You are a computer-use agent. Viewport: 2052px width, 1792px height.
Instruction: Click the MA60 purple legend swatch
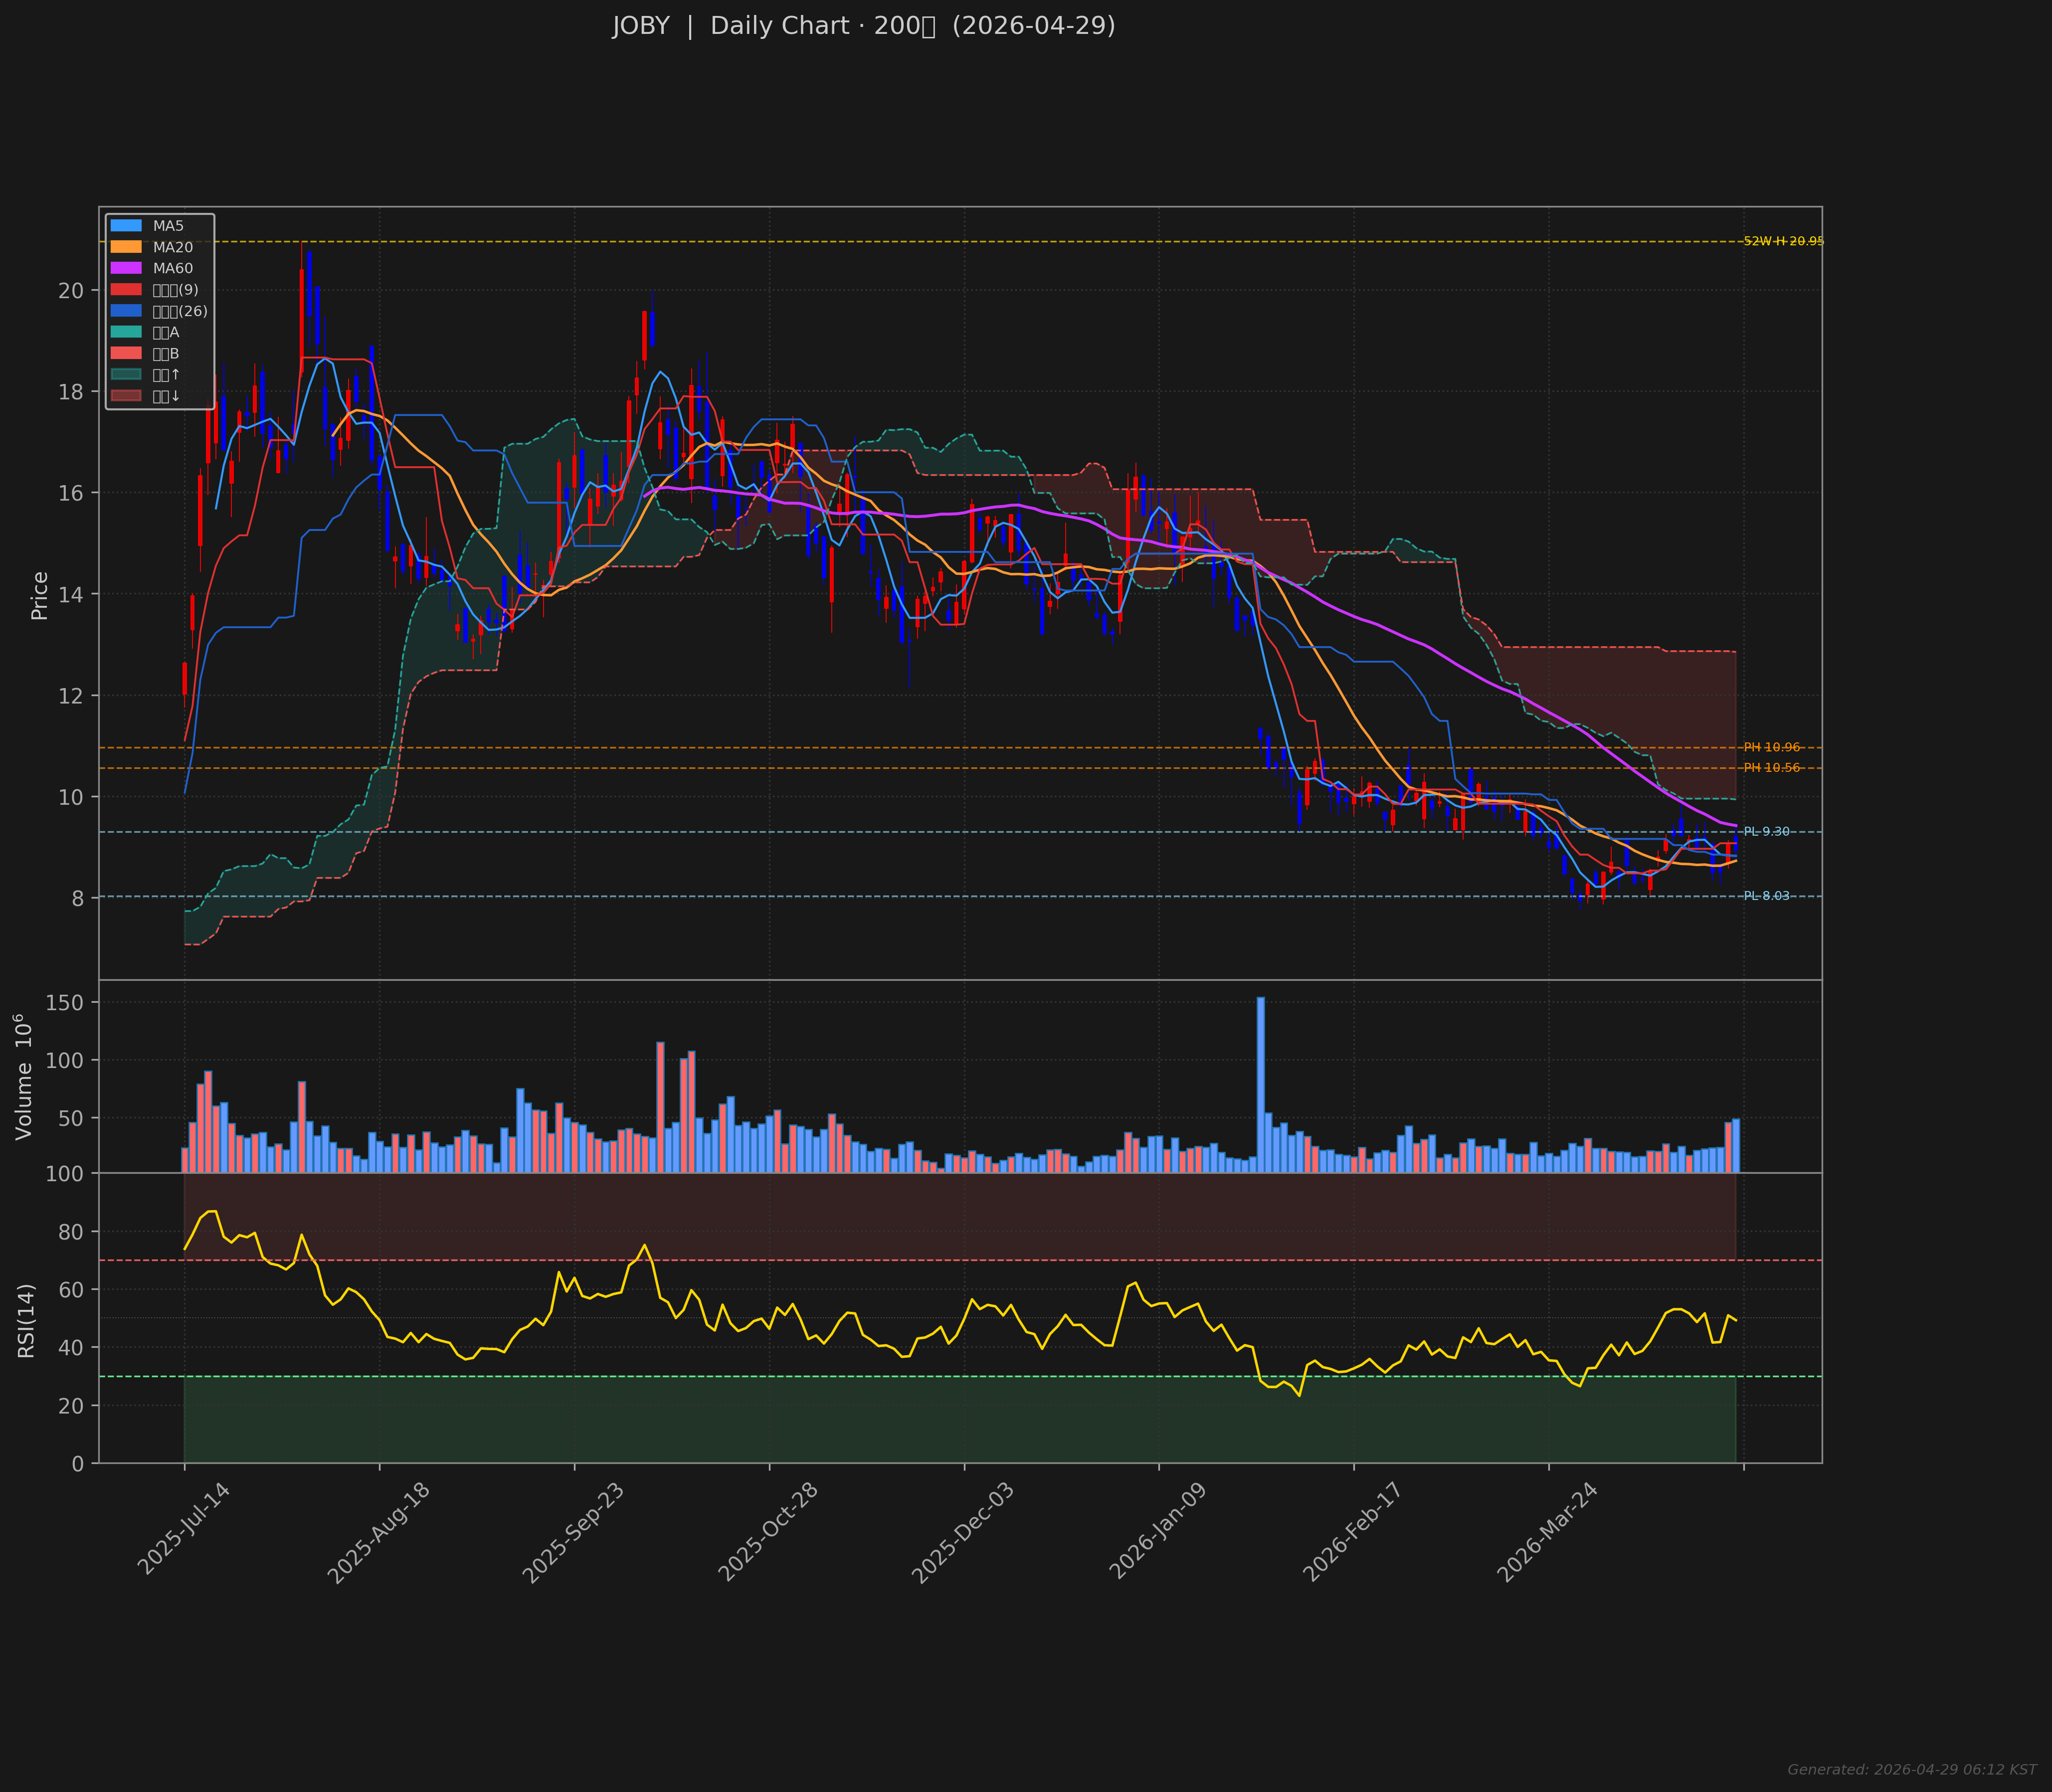[126, 268]
